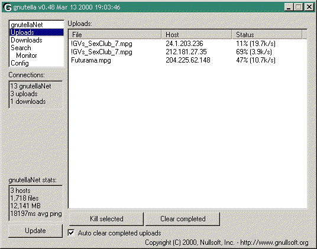Select Uploads in the navigation list

point(37,32)
